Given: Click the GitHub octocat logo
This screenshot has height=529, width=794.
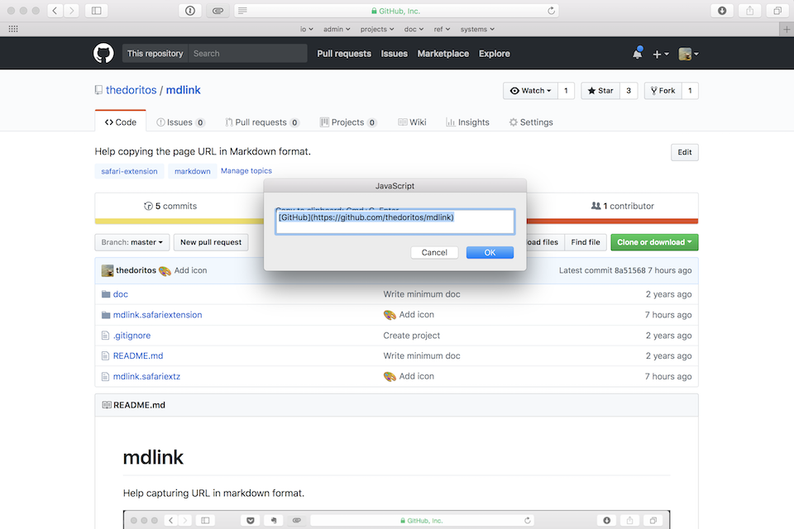Looking at the screenshot, I should [103, 53].
